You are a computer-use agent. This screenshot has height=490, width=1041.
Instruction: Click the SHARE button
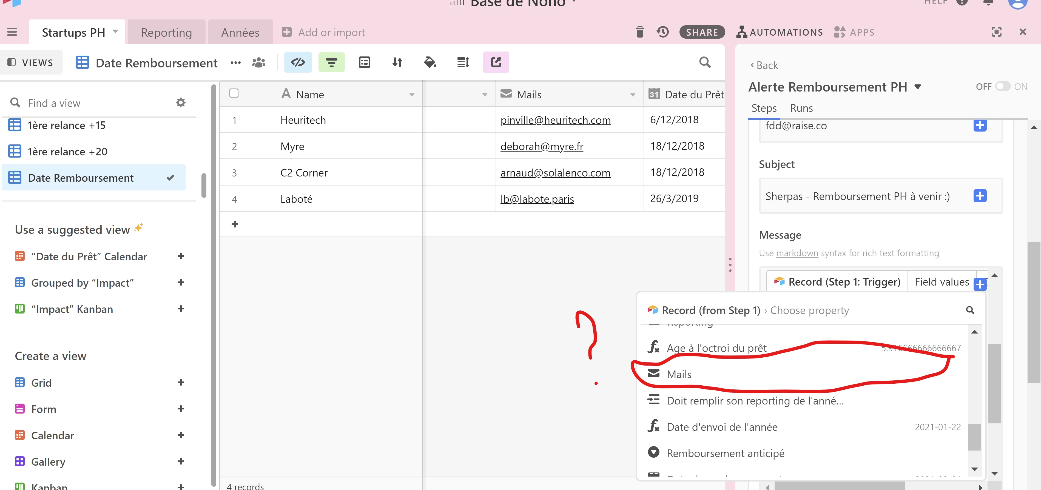702,32
